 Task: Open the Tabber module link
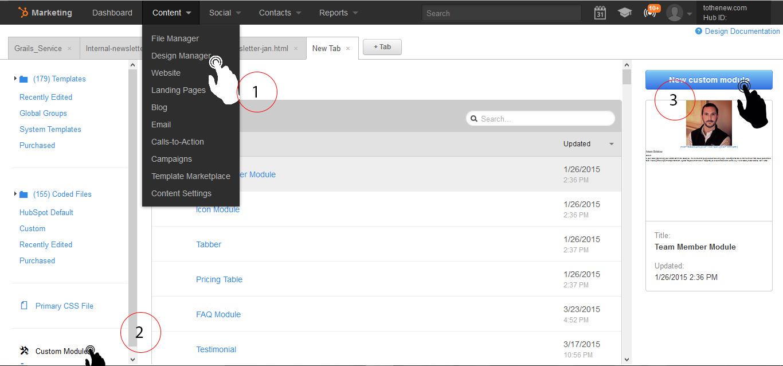click(x=209, y=244)
